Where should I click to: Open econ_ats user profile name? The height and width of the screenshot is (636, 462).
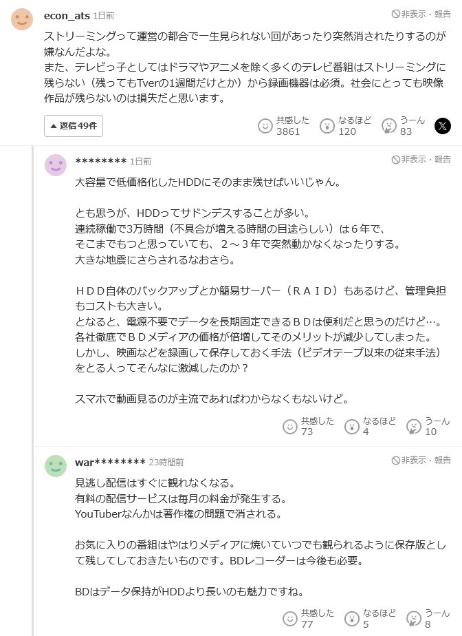point(67,14)
